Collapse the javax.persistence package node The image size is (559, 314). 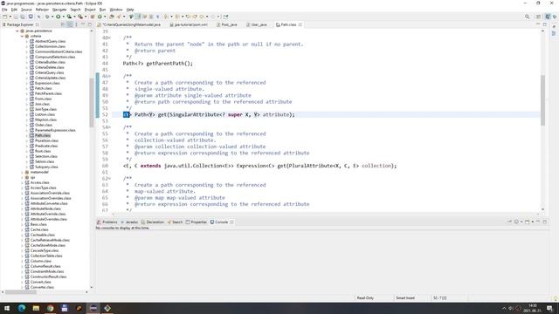pyautogui.click(x=17, y=31)
